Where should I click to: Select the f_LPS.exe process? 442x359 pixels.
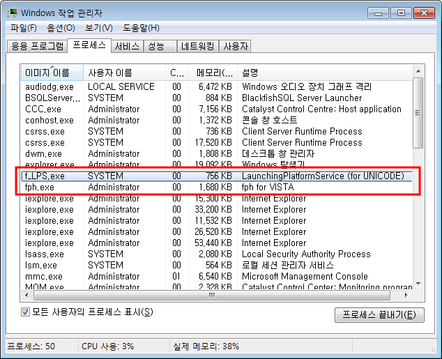click(217, 176)
